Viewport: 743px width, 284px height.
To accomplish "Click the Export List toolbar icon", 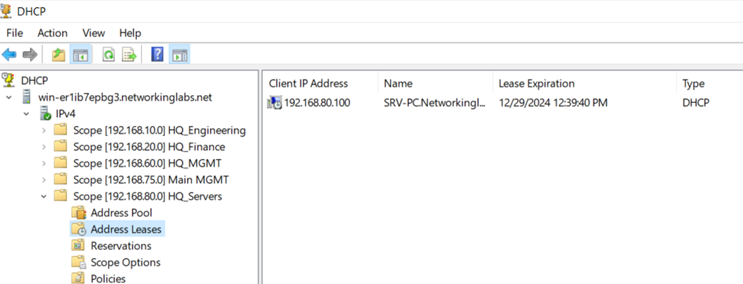I will [129, 55].
